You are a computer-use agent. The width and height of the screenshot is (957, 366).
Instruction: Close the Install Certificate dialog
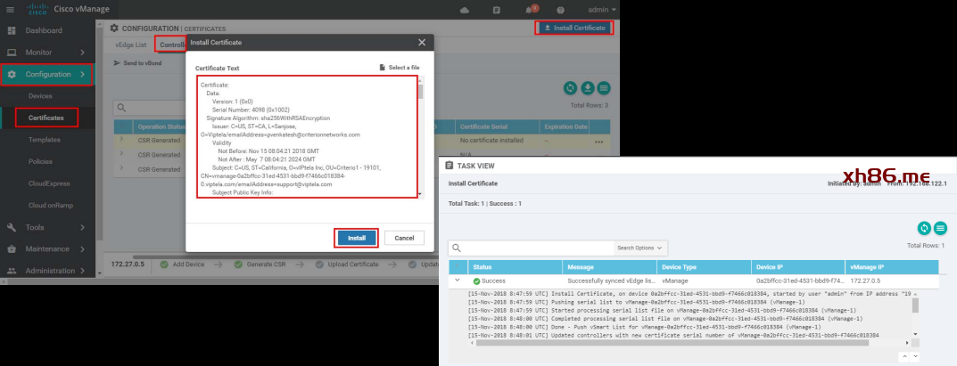422,43
